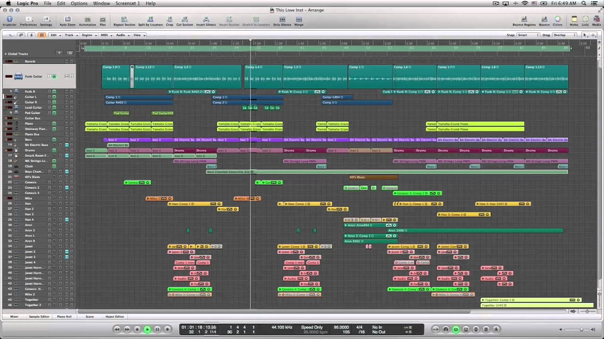Click Split by Locators

click(x=151, y=21)
